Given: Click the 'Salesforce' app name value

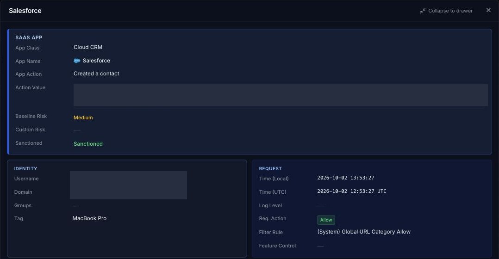Looking at the screenshot, I should point(96,61).
